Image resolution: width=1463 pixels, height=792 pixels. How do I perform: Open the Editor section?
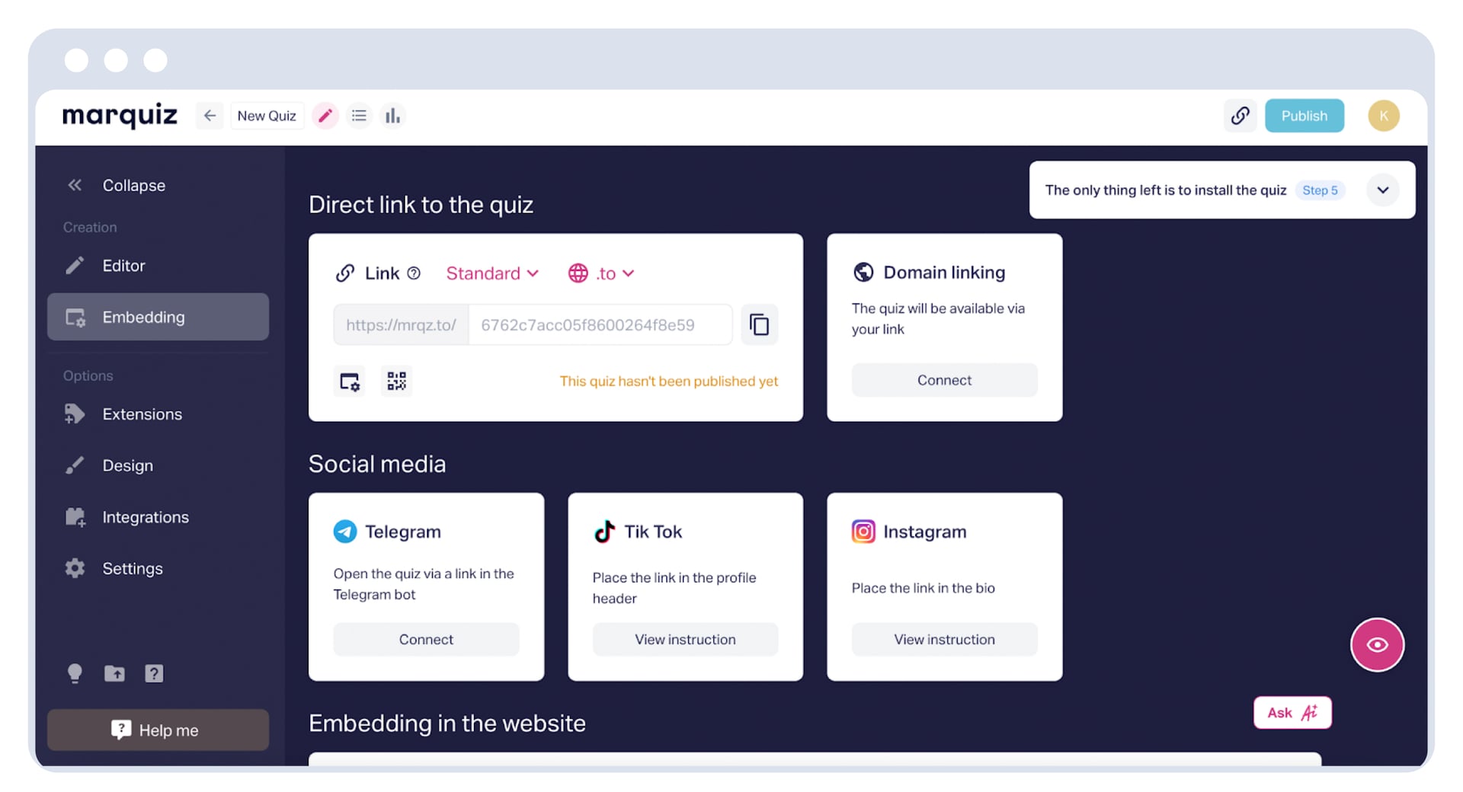[158, 266]
